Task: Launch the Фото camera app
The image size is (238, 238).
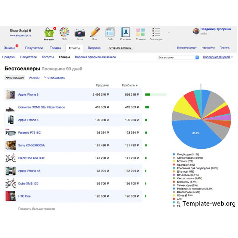Action: pos(80,33)
